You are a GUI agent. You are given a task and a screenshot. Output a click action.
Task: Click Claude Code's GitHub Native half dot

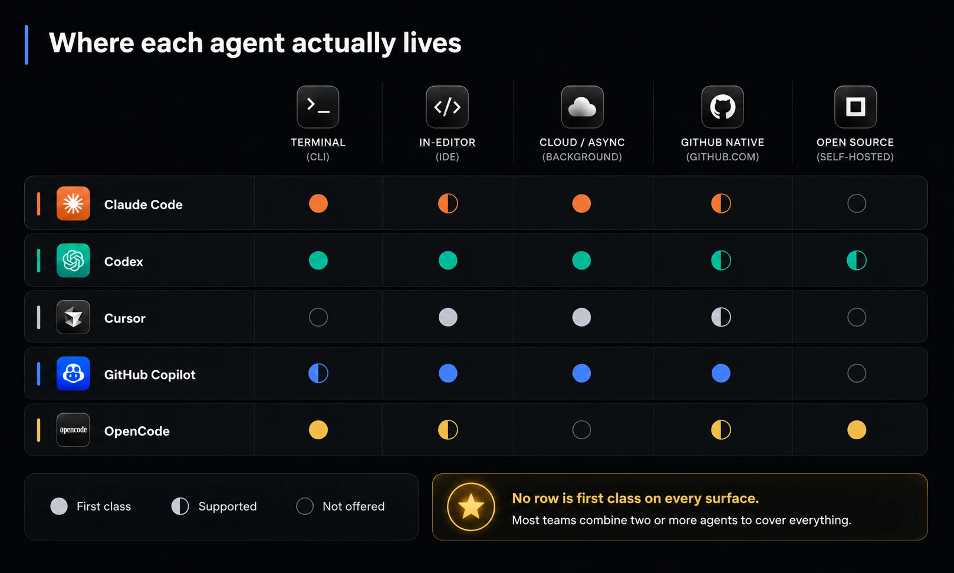721,203
